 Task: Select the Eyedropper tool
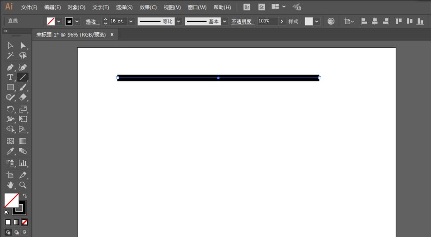[10, 151]
